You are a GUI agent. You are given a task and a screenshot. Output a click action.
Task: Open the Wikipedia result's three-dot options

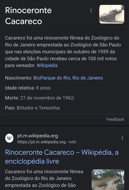[x=122, y=138]
